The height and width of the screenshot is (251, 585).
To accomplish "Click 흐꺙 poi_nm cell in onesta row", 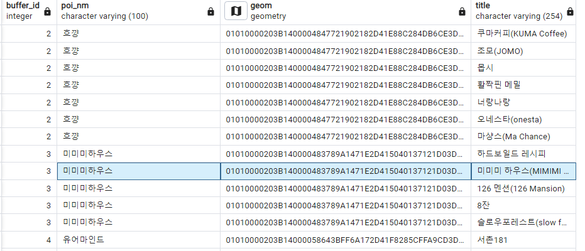I will point(138,119).
